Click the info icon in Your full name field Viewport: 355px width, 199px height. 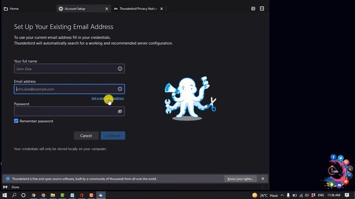(120, 69)
